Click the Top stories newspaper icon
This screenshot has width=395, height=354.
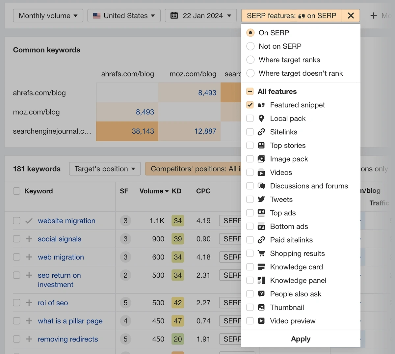point(261,146)
